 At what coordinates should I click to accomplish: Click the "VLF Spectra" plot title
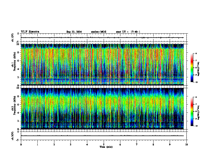pos(30,32)
